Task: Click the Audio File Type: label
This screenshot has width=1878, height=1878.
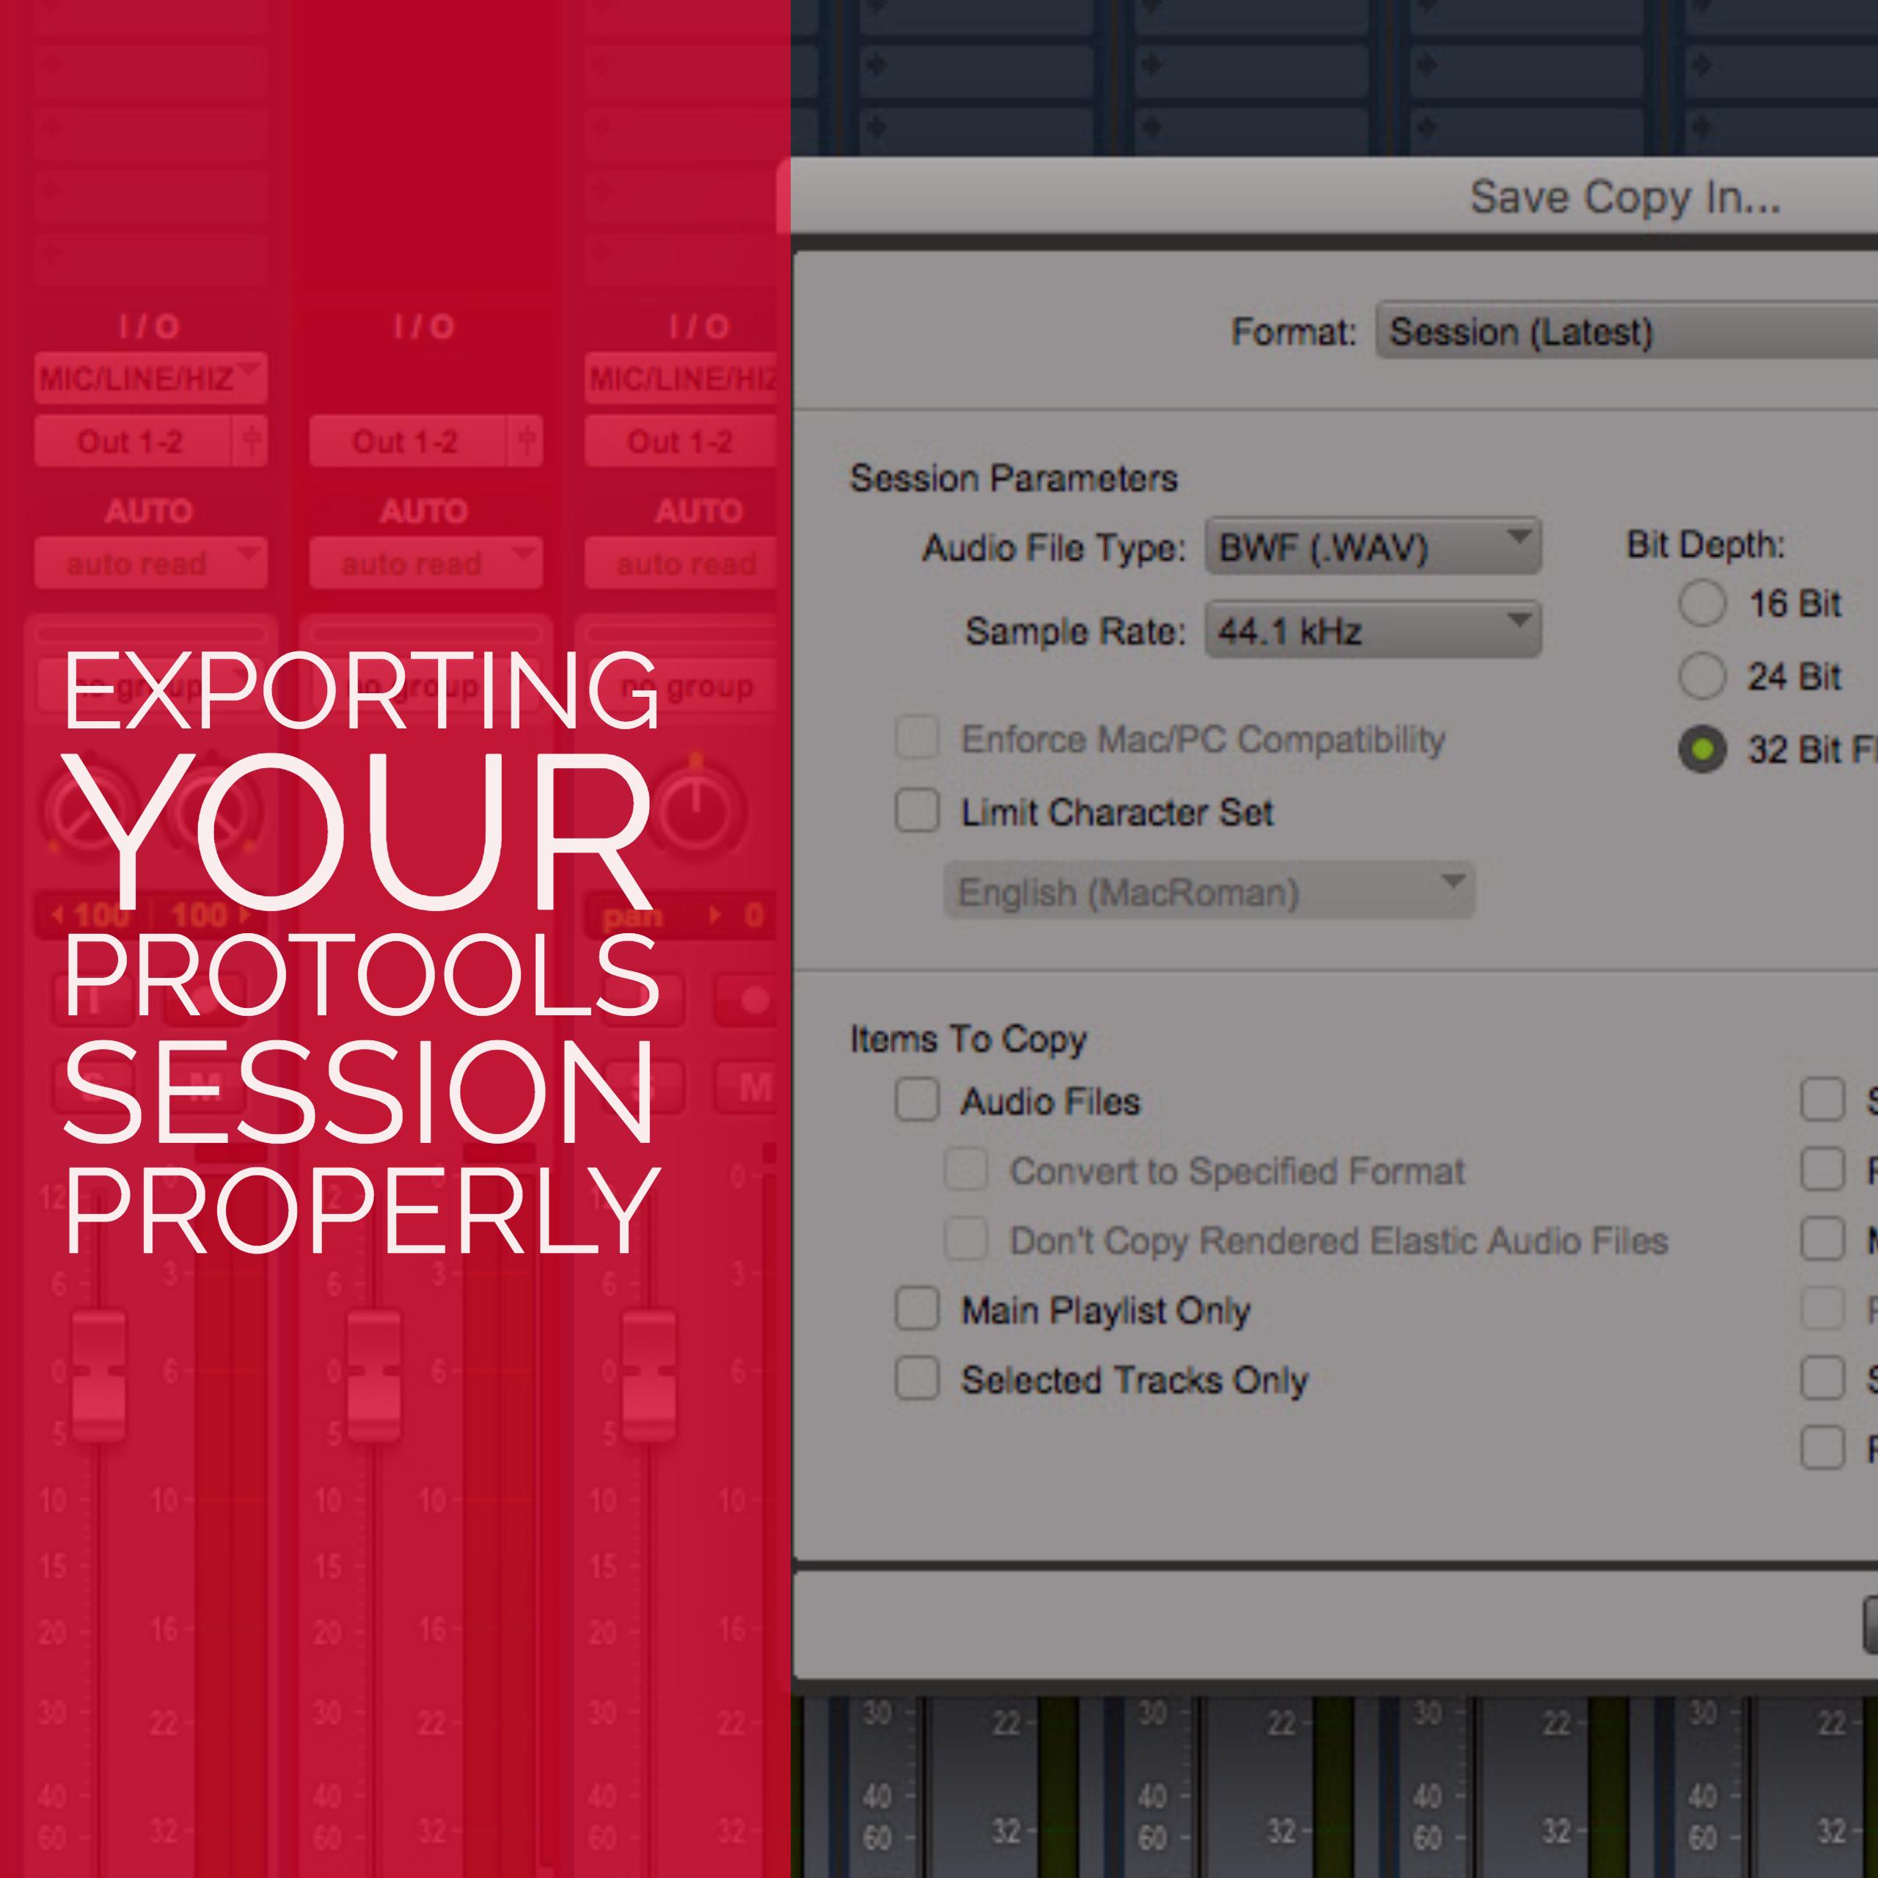Action: [1055, 547]
